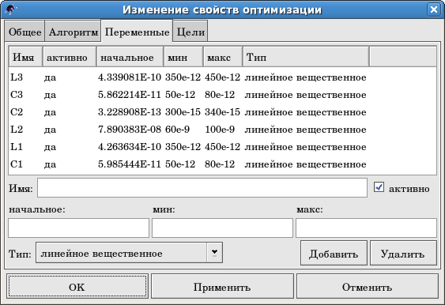Sort by the Имя column header
This screenshot has height=305, width=445.
[x=26, y=57]
